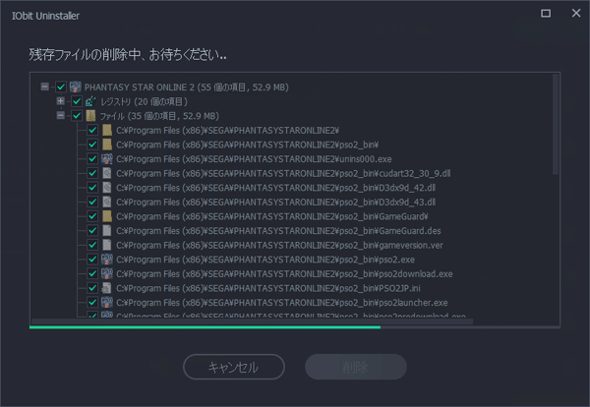This screenshot has width=590, height=407.
Task: Uncheck the PSO2JP.ini checkbox
Action: point(92,288)
